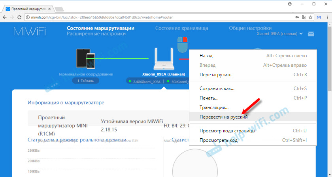Click the 200KB/s chart axis label
The image size is (332, 177).
[34, 161]
